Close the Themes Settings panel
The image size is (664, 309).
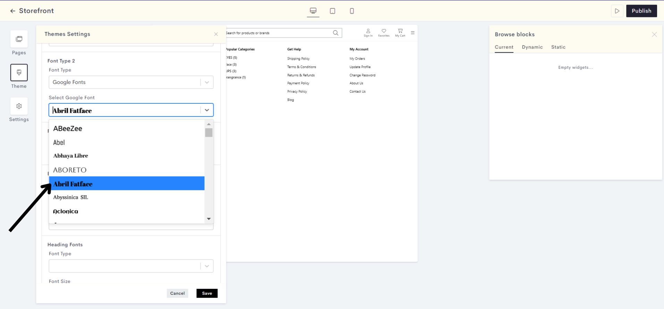coord(216,34)
